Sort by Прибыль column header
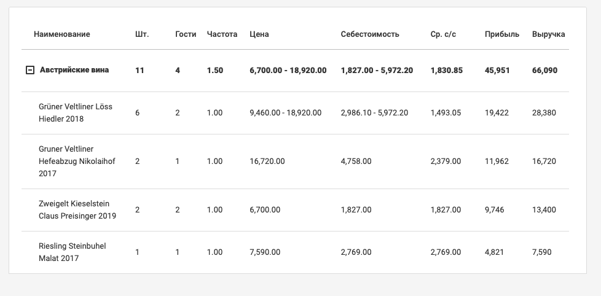 point(501,34)
